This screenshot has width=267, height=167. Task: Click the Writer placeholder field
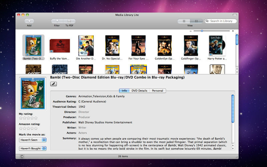[x=82, y=128]
